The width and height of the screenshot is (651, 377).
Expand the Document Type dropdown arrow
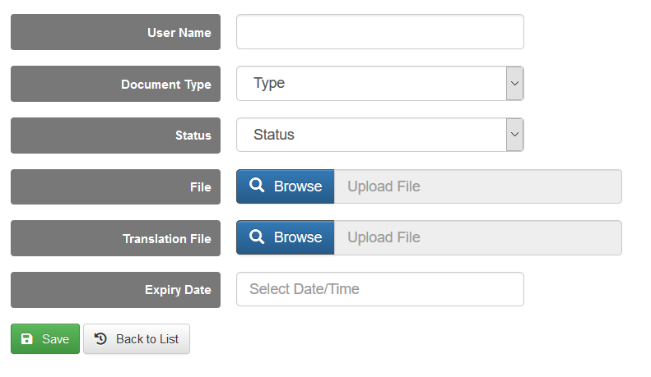coord(514,84)
